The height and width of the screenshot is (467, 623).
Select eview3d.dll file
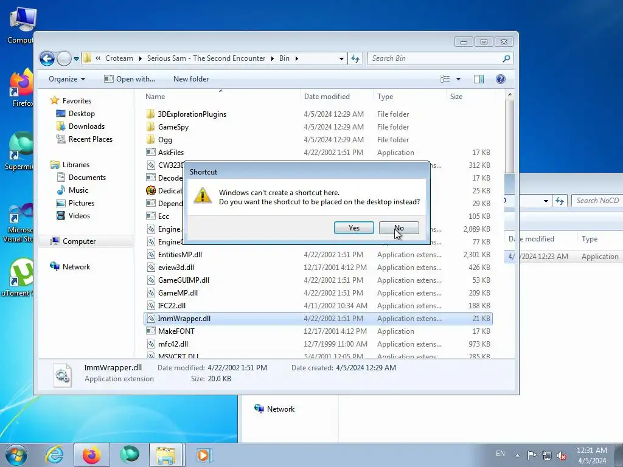(x=176, y=268)
